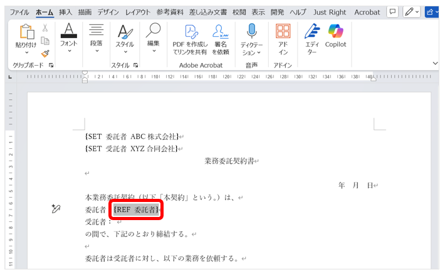
Task: Switch to the 挿入 tab
Action: point(66,12)
